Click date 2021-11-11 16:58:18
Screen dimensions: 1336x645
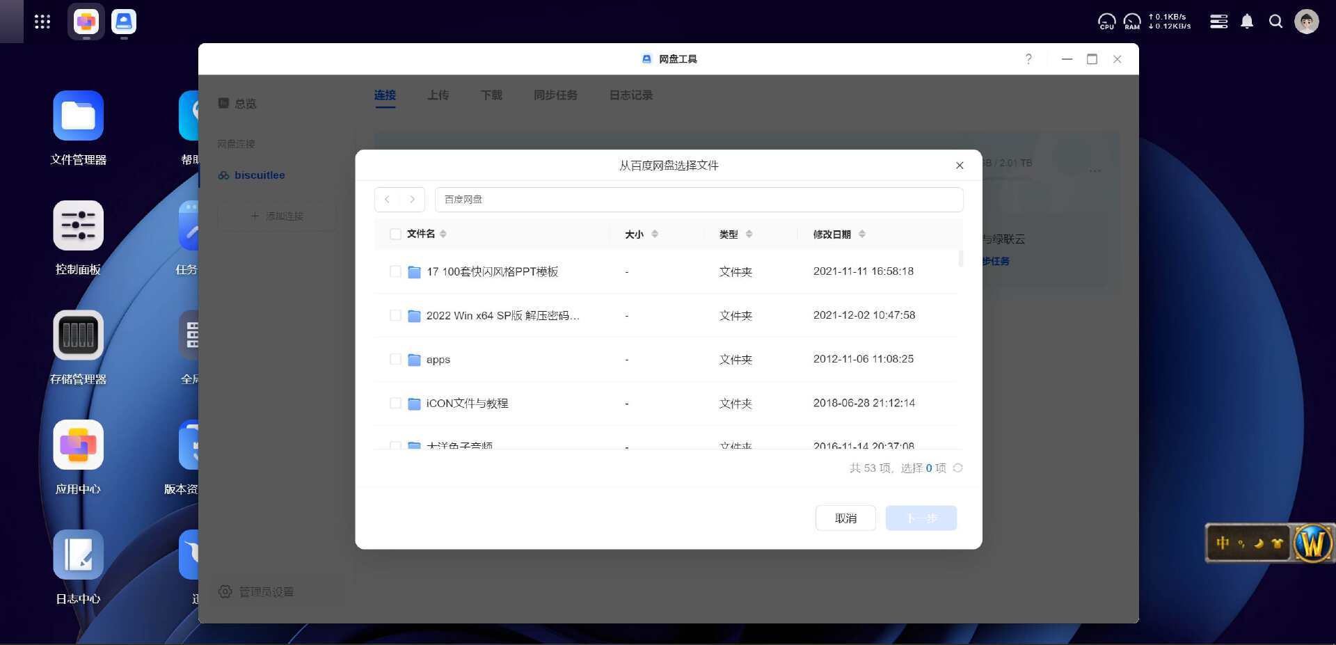point(864,271)
